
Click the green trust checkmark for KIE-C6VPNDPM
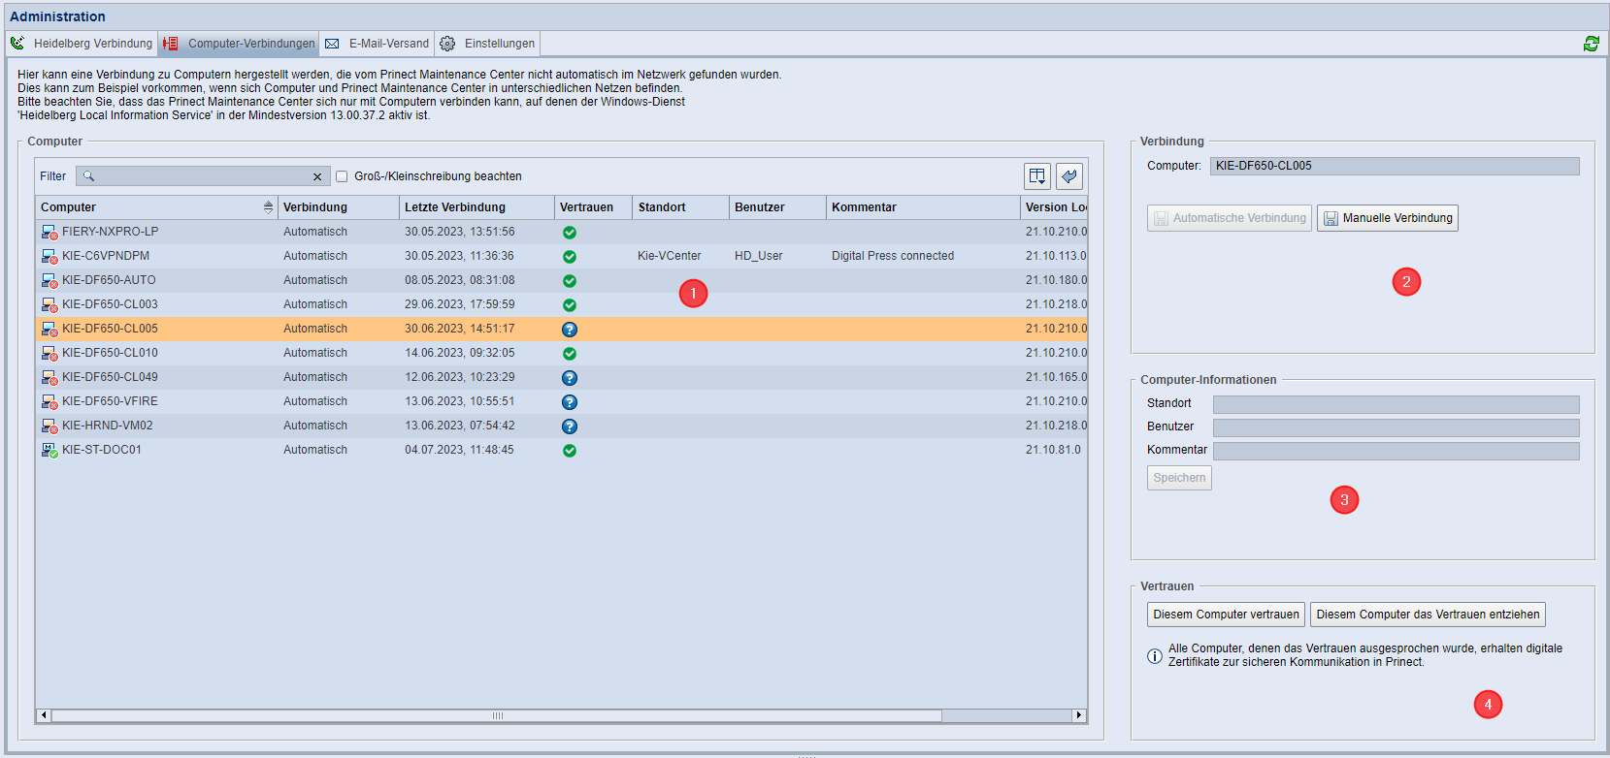coord(570,257)
